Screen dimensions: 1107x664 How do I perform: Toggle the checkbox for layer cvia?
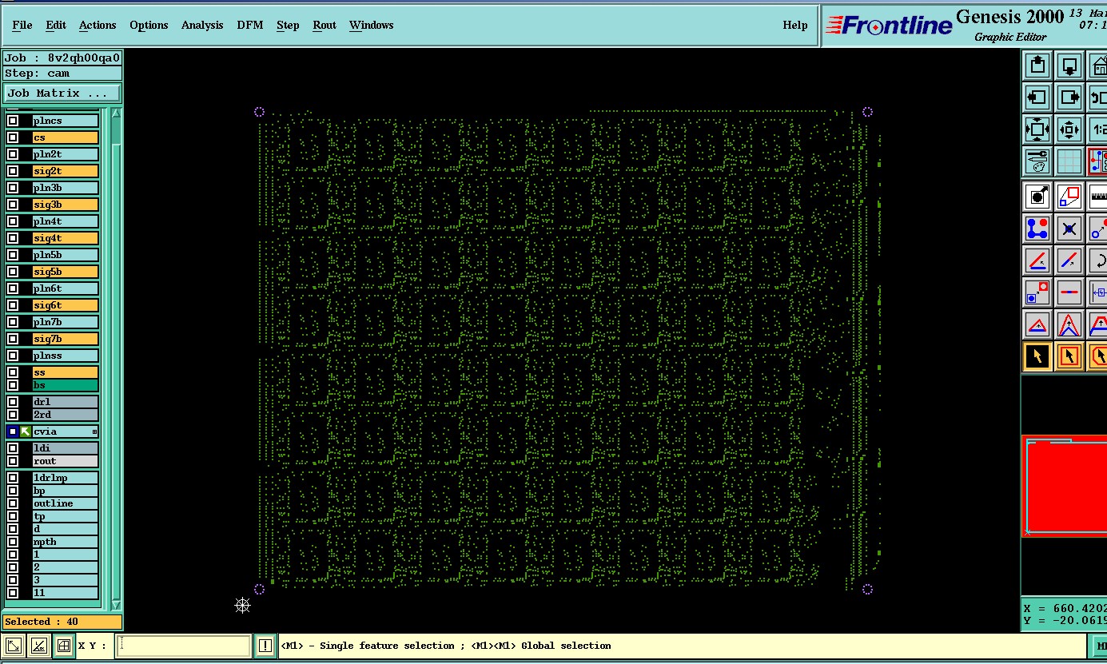(x=13, y=431)
